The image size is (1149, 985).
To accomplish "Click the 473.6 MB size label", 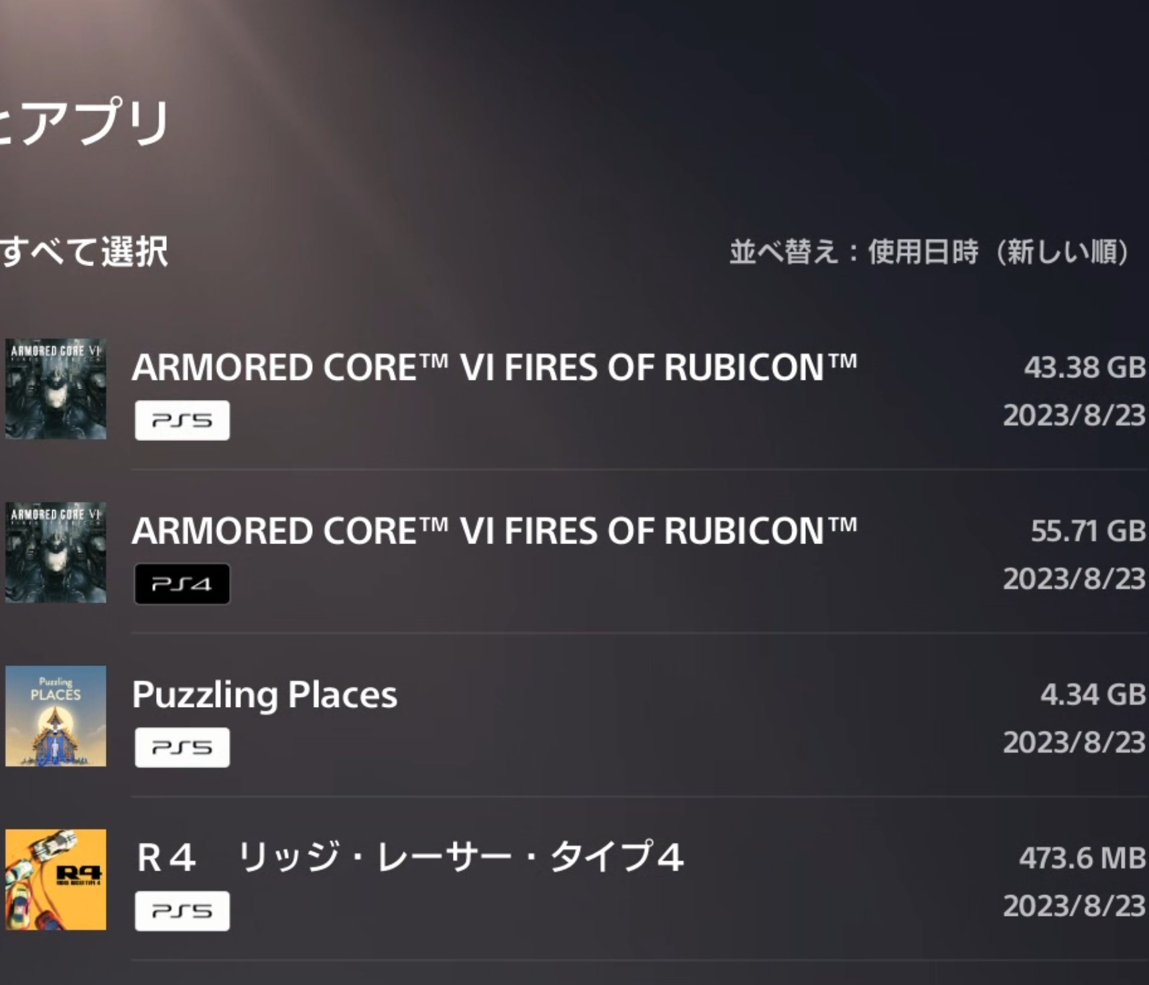I will pos(1081,858).
